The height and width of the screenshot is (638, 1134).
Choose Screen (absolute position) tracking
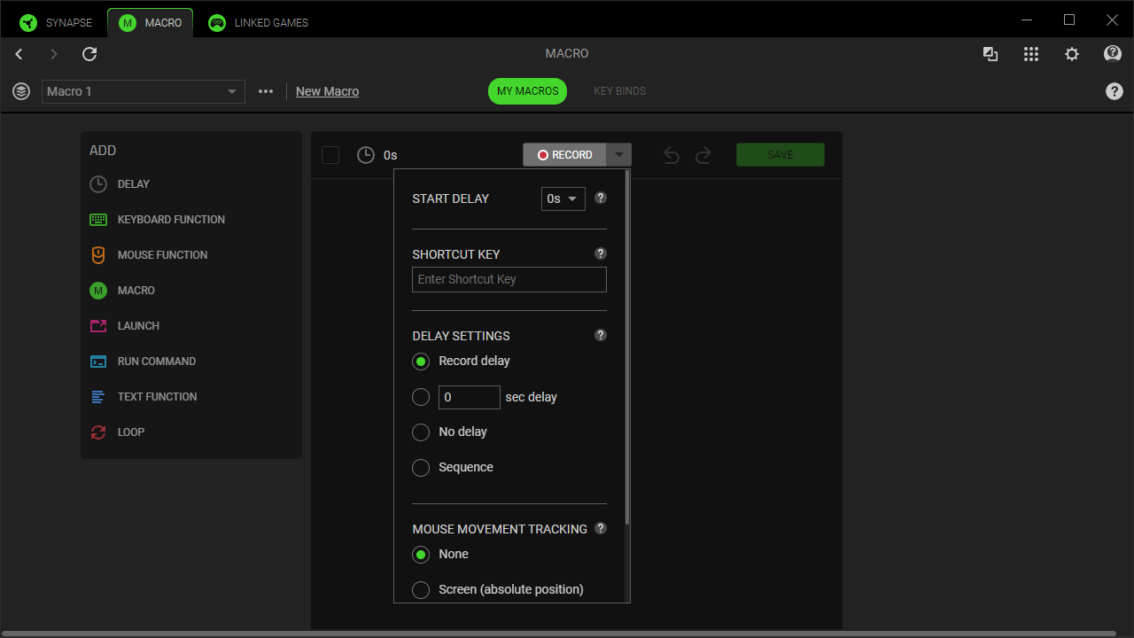[x=421, y=590]
